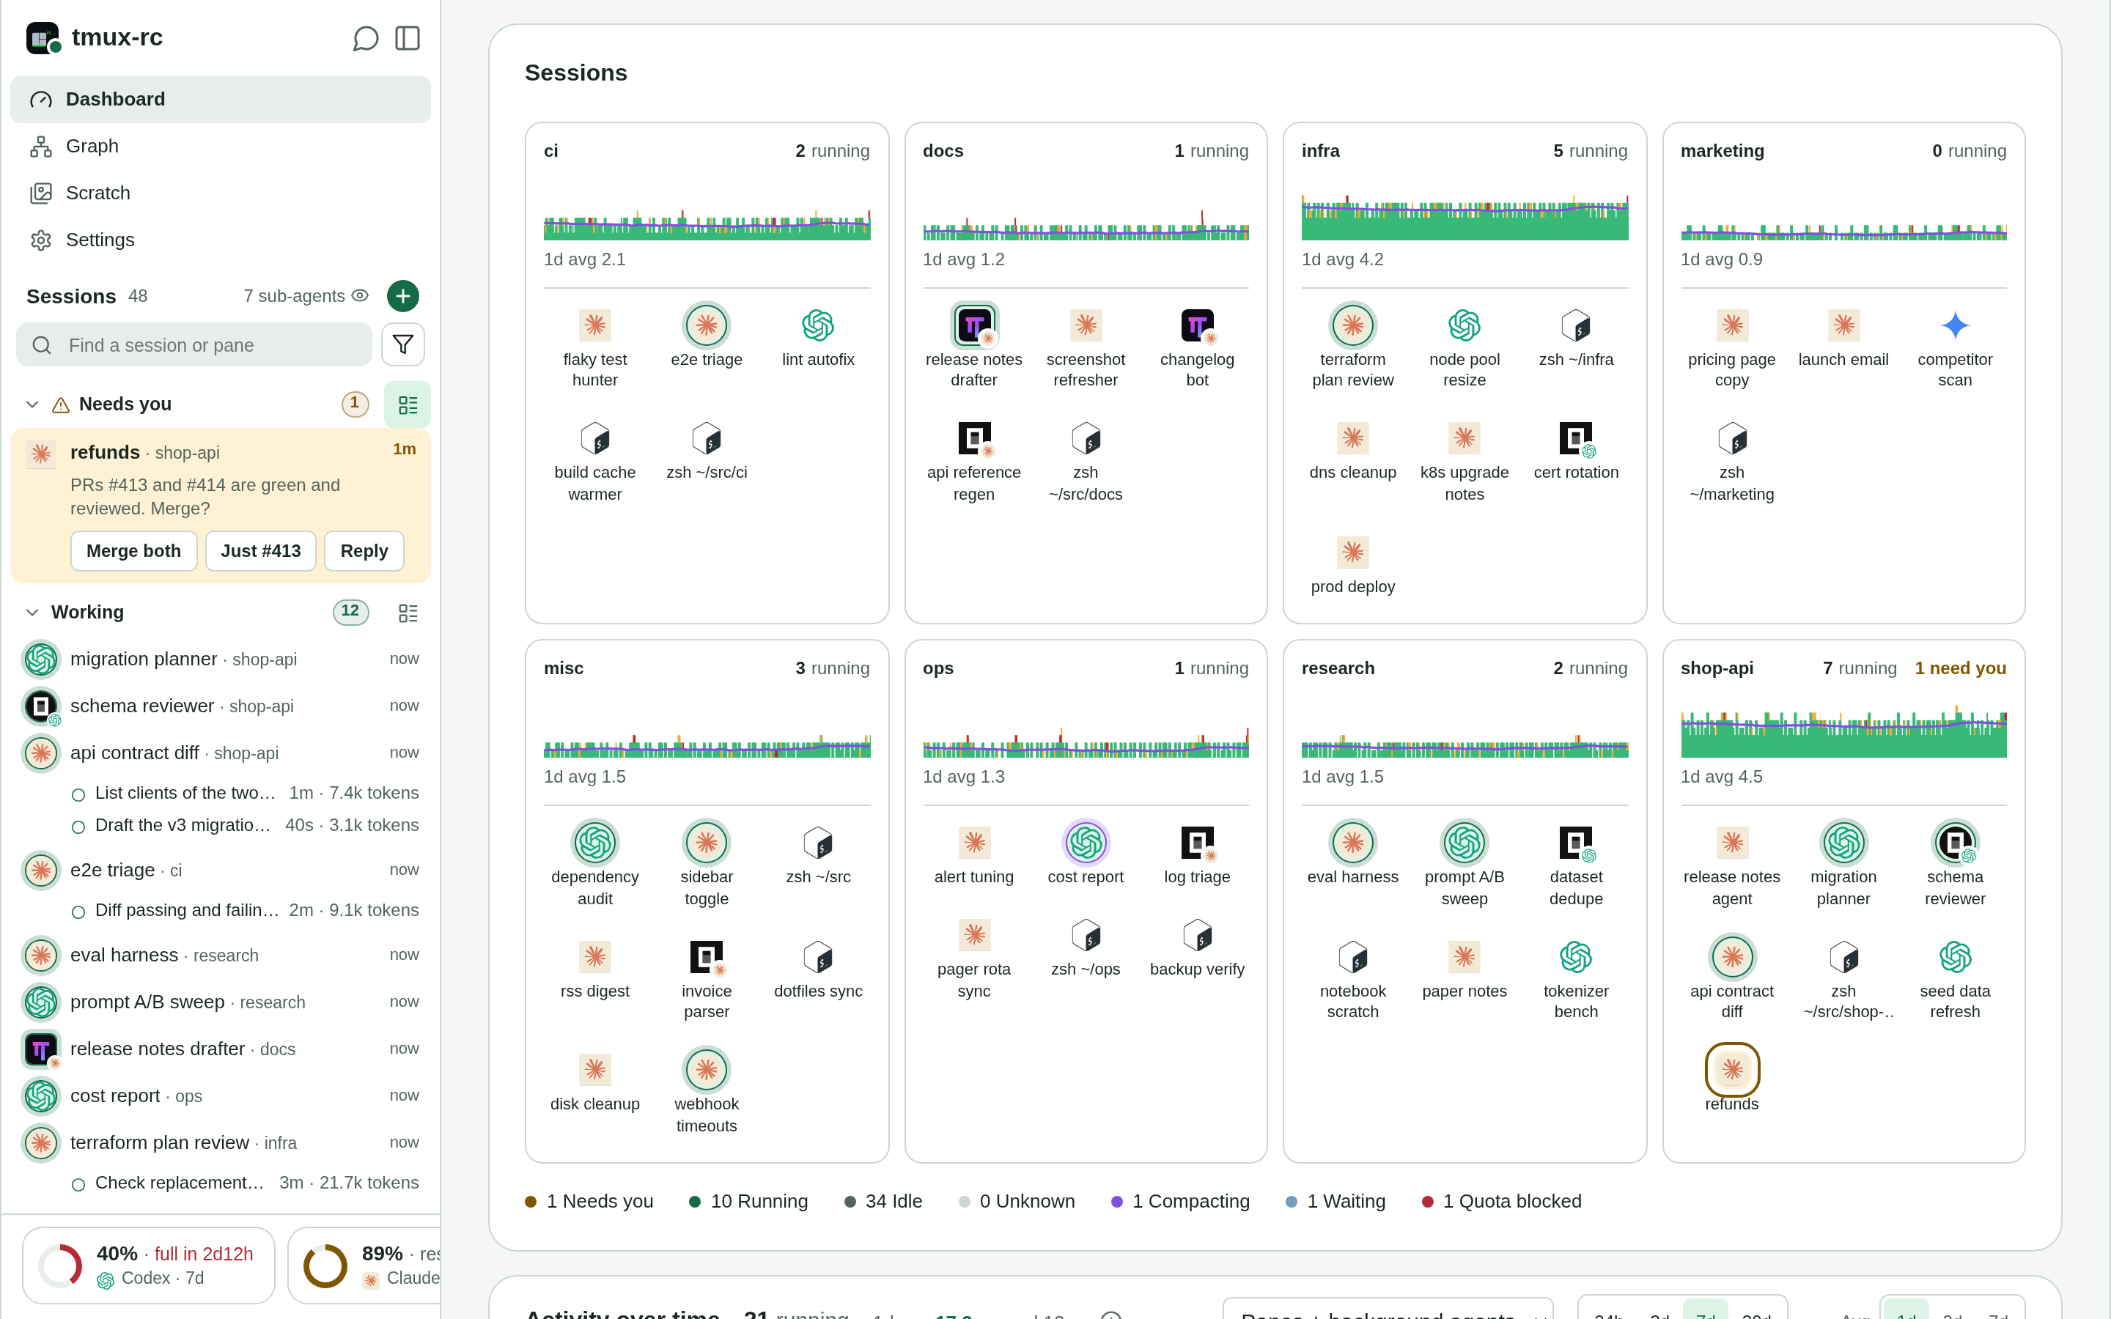Open the chat bubble icon in the header
2111x1319 pixels.
coord(366,38)
